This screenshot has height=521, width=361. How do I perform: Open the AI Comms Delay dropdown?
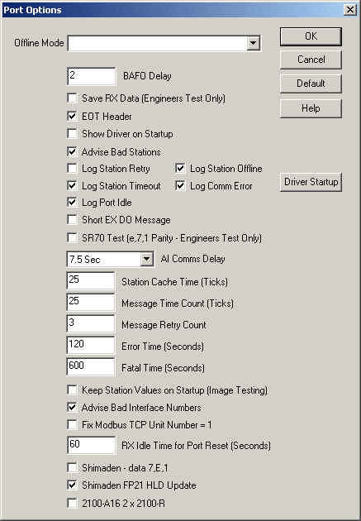[147, 259]
